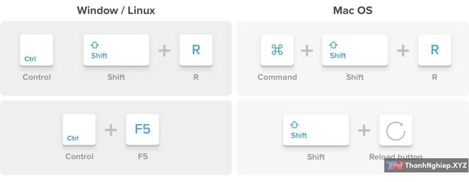
Task: Click the Shift key in Windows Ctrl+Shift+R row
Action: [x=116, y=50]
